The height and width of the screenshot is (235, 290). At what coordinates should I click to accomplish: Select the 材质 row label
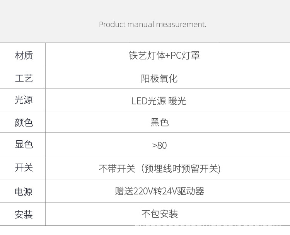(24, 55)
